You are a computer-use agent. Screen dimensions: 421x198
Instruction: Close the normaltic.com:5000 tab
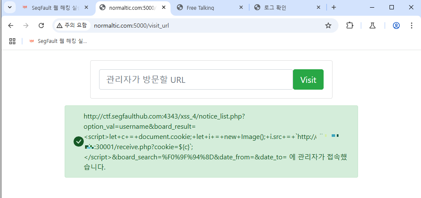click(x=164, y=8)
